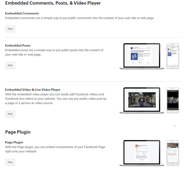Click Web button under Embedded Comments
This screenshot has width=184, height=169.
click(x=10, y=29)
